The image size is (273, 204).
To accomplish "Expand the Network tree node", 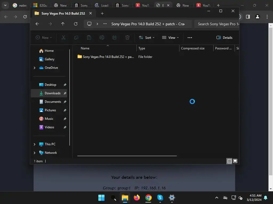I will [34, 153].
